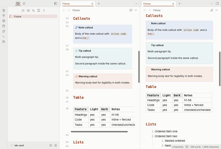Click Tip callout flame icon in editor

pyautogui.click(x=76, y=51)
